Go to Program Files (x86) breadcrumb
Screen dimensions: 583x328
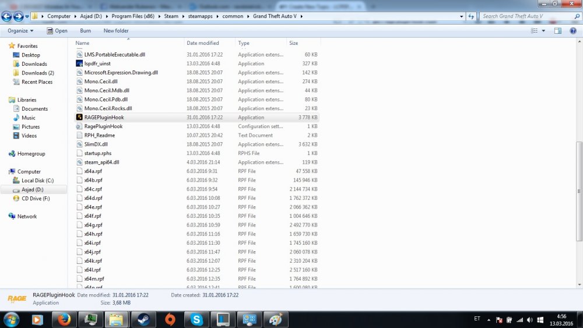[133, 16]
